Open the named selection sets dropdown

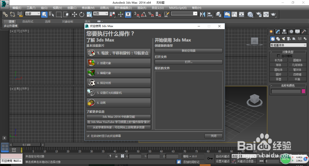[x=184, y=14]
